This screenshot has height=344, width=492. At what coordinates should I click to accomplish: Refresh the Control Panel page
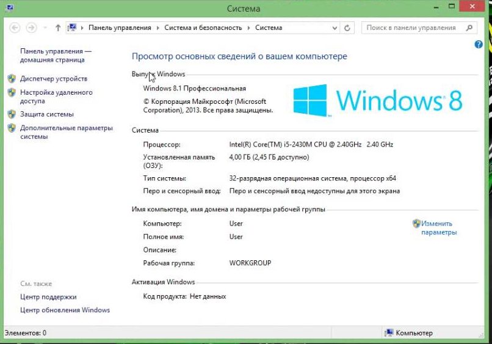click(347, 27)
